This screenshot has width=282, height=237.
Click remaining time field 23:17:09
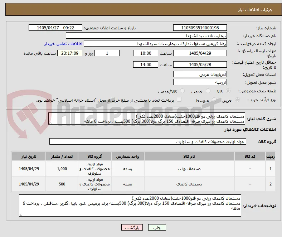[x=70, y=53]
